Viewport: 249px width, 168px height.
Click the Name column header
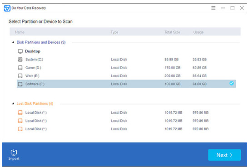[x=20, y=32]
